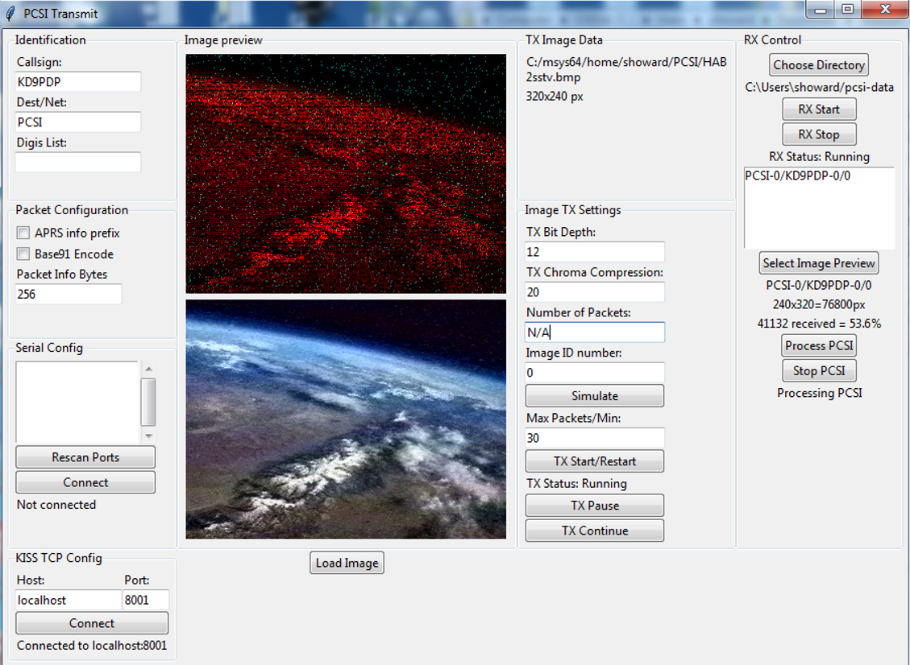Viewport: 910px width, 665px height.
Task: Open Choose Directory in RX Control
Action: pyautogui.click(x=819, y=65)
